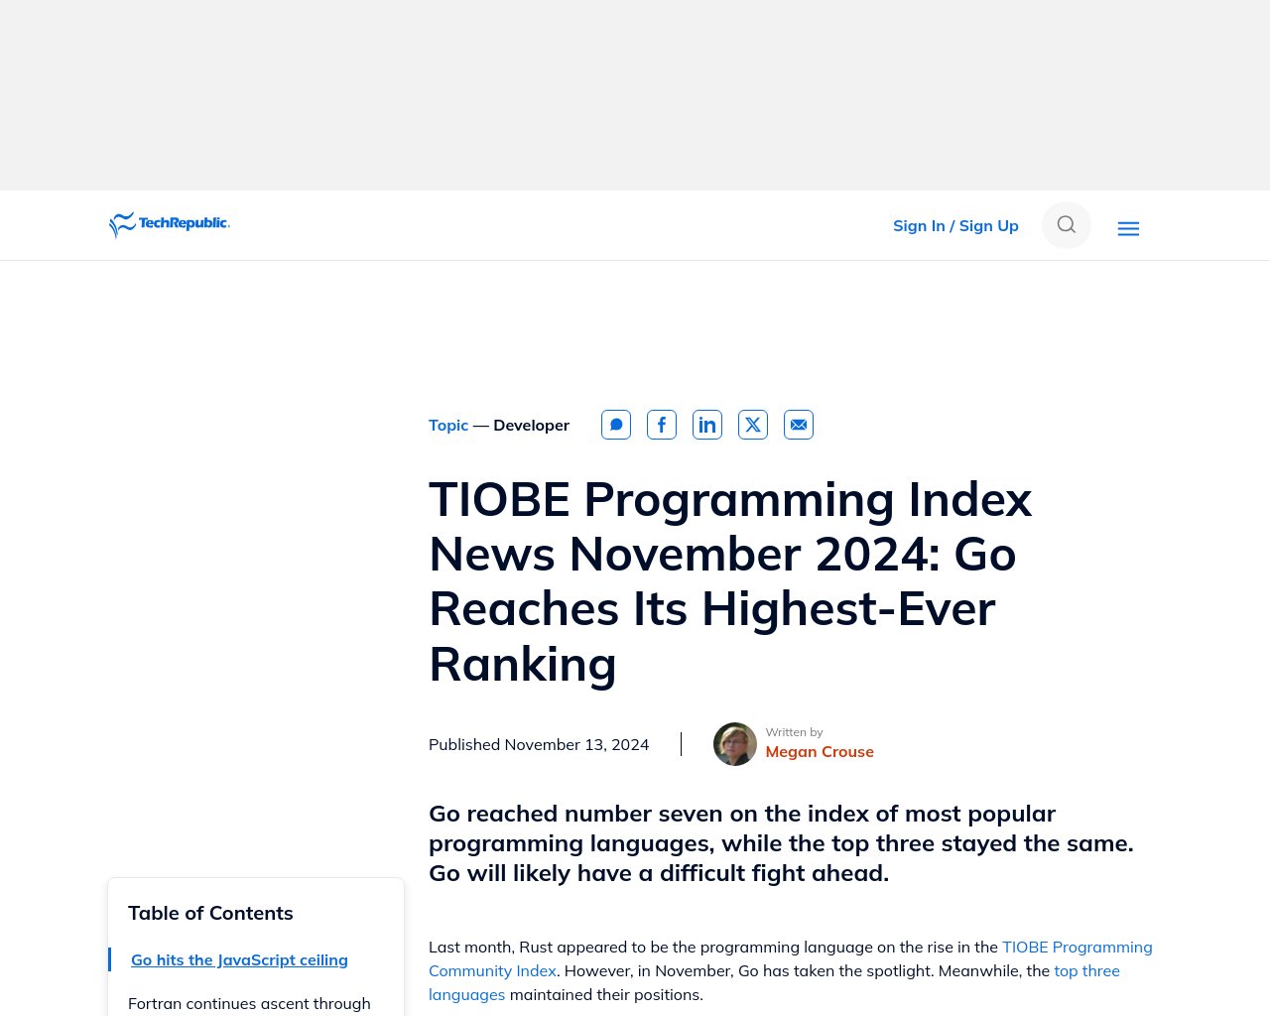This screenshot has width=1270, height=1016.
Task: Click the TechRepublic logo icon
Action: (x=122, y=224)
